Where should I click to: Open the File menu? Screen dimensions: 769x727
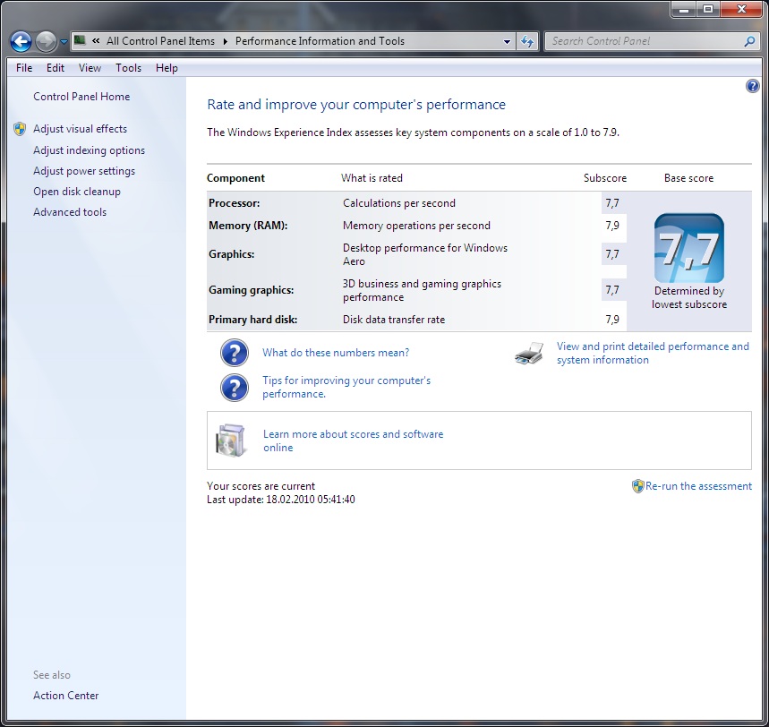(x=24, y=68)
